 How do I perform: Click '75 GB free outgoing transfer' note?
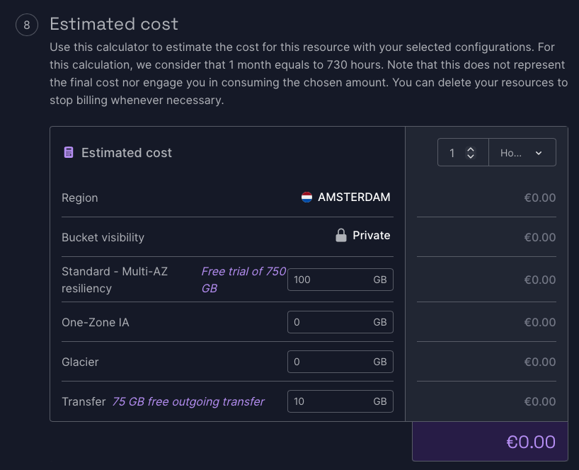coord(188,401)
